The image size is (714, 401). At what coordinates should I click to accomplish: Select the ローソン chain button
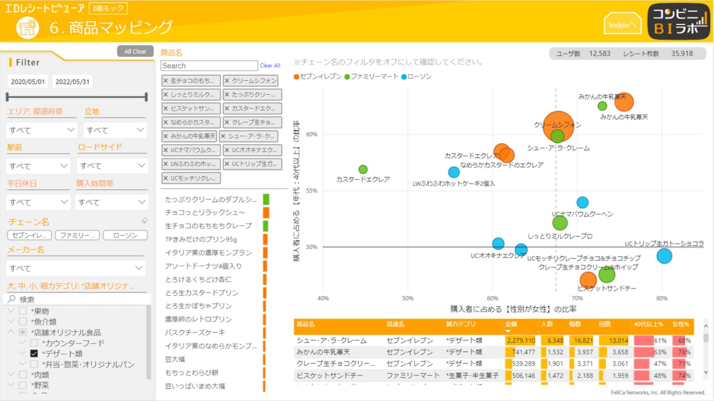(x=125, y=236)
